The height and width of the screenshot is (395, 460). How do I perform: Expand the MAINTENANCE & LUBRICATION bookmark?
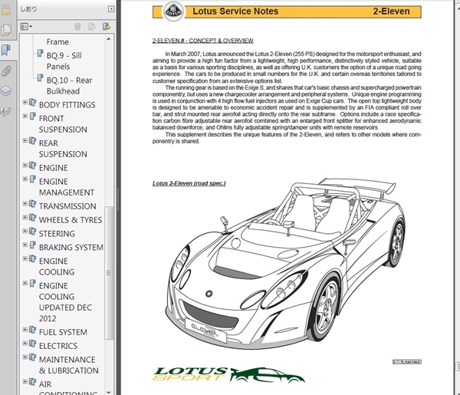click(x=25, y=357)
